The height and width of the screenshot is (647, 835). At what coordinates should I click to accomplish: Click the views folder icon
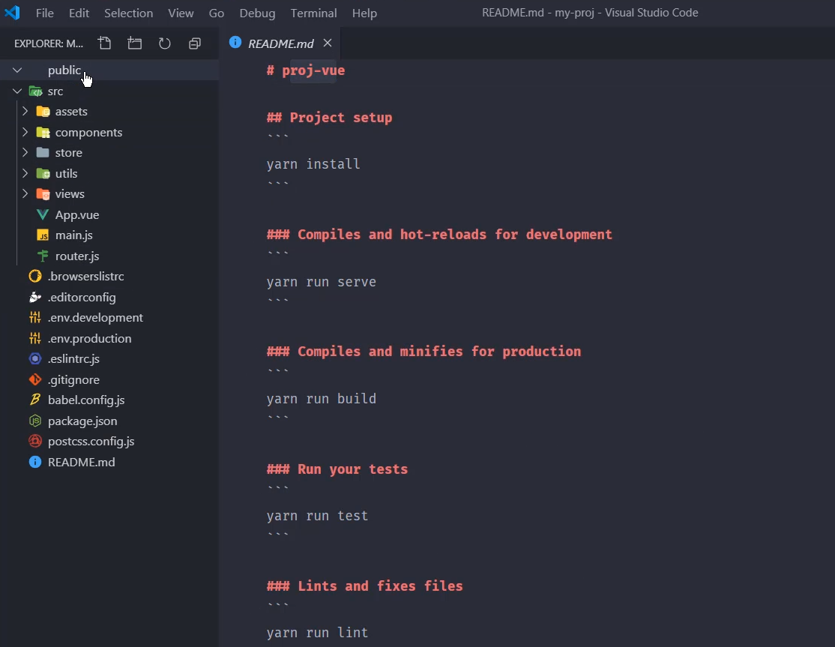coord(43,194)
